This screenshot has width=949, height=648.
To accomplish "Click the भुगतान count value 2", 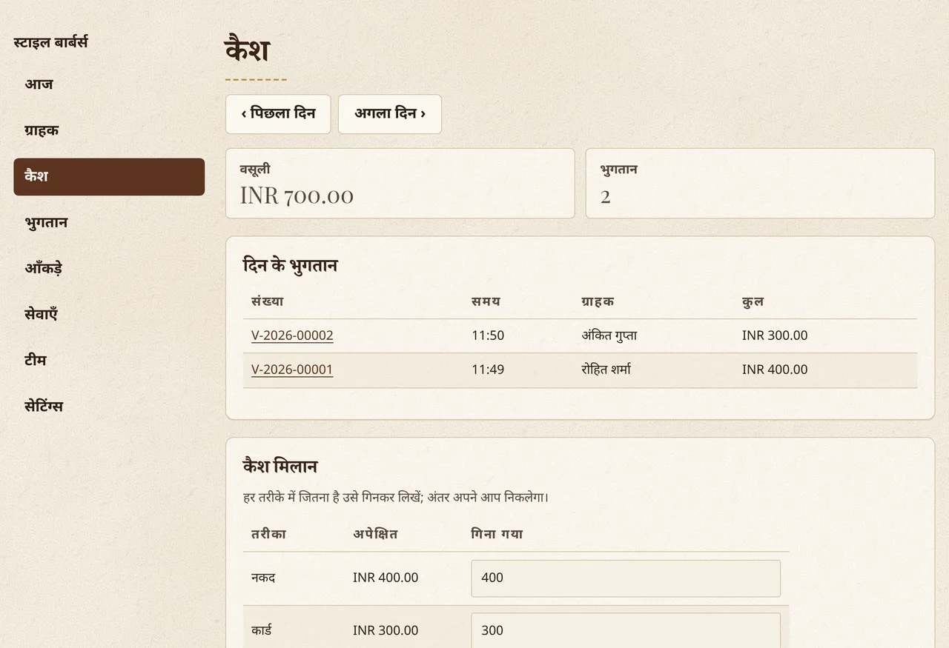I will [606, 196].
